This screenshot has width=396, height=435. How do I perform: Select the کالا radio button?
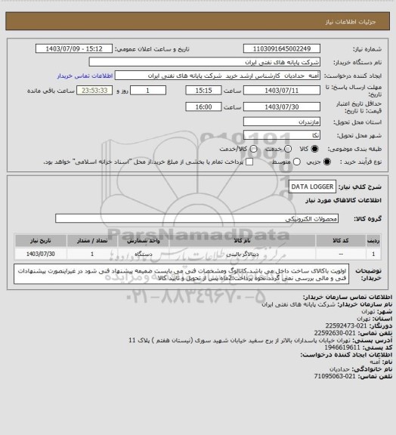(314, 149)
